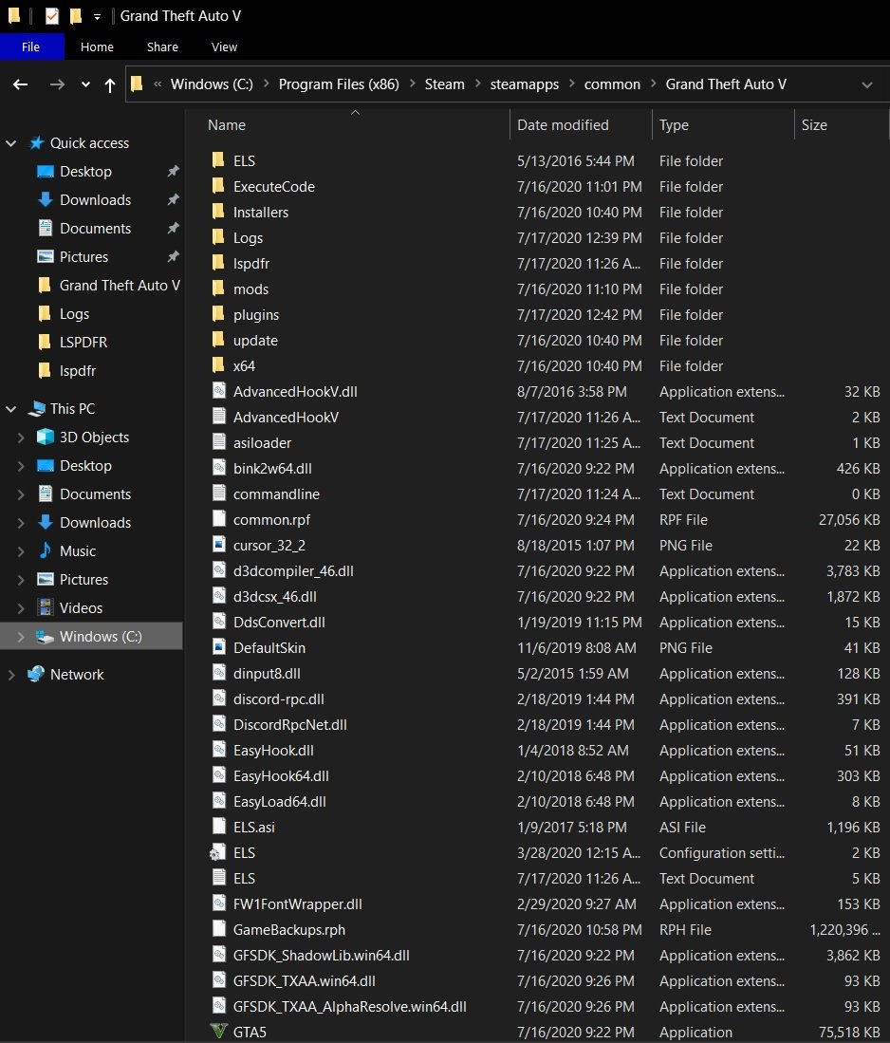This screenshot has width=890, height=1043.
Task: Select the ExecuteCode folder icon
Action: point(218,186)
